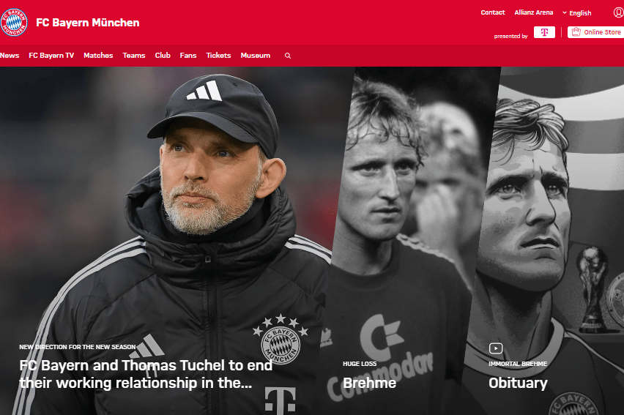This screenshot has width=624, height=415.
Task: Play the Immortal Brehme video icon
Action: pyautogui.click(x=496, y=348)
